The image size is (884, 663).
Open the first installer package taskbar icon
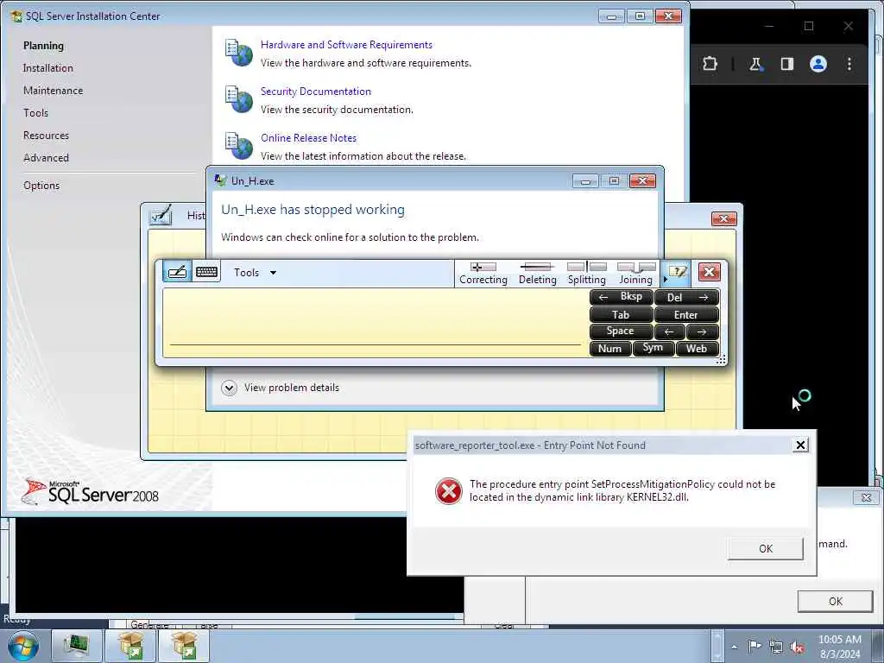[x=130, y=646]
